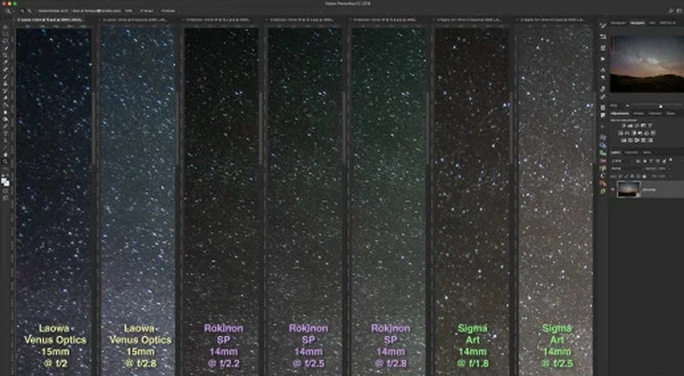684x376 pixels.
Task: Select the Crop tool
Action: pyautogui.click(x=5, y=55)
